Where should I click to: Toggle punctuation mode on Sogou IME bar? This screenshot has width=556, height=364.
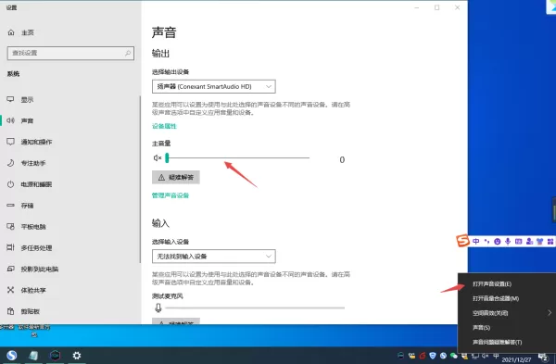(486, 242)
